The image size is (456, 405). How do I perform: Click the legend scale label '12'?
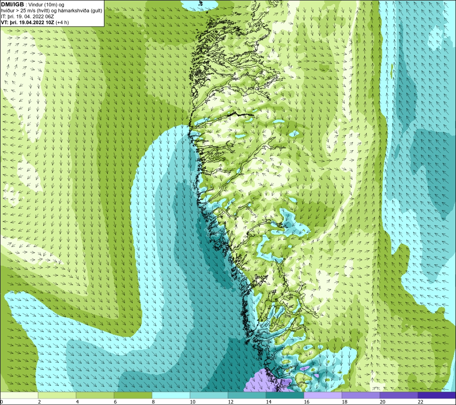231,402
